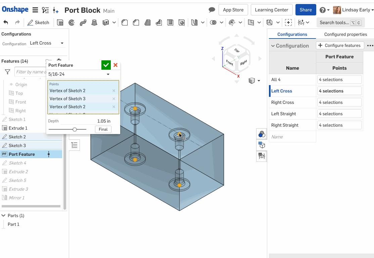The image size is (374, 258).
Task: Accept Port Feature with green checkmark
Action: 106,65
